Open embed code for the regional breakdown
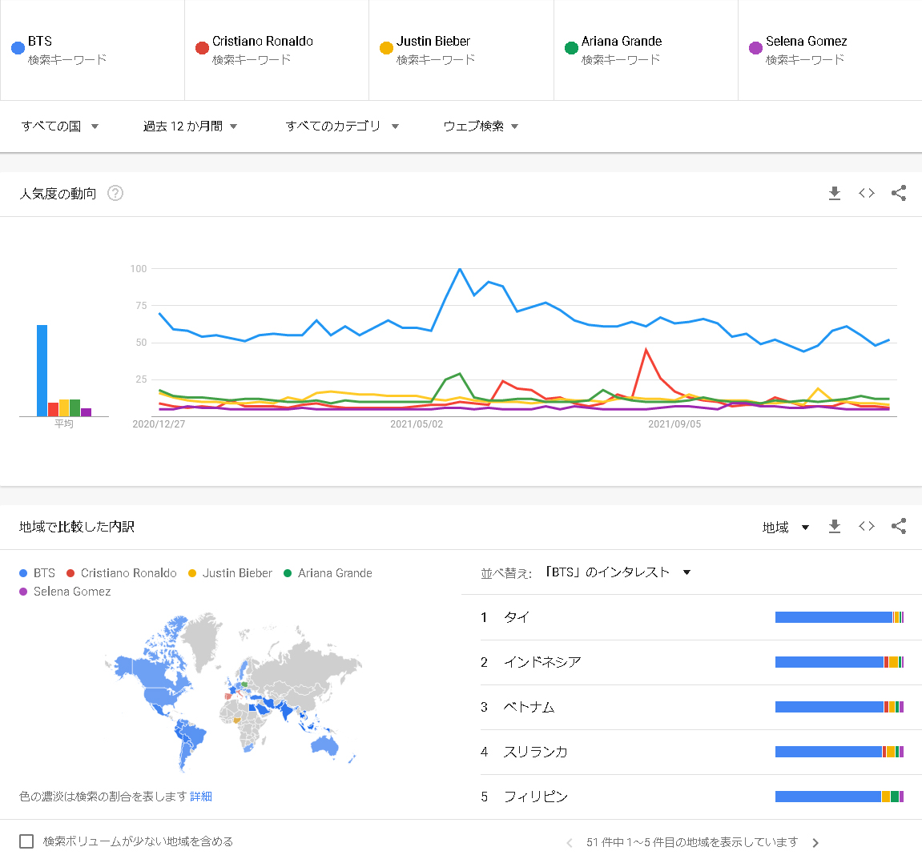Screen dimensions: 922x863 click(x=866, y=527)
